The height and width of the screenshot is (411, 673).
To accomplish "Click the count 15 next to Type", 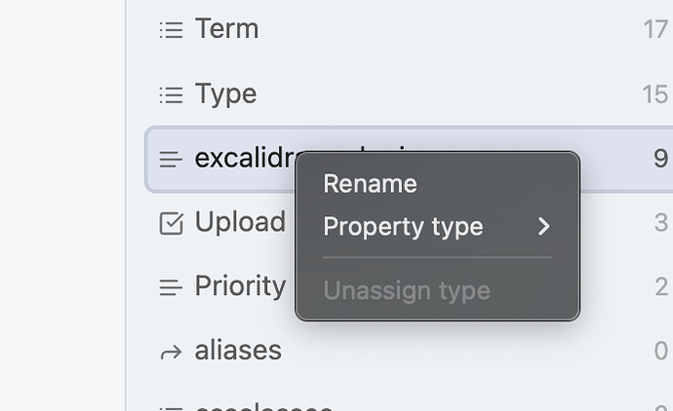I will (x=655, y=94).
